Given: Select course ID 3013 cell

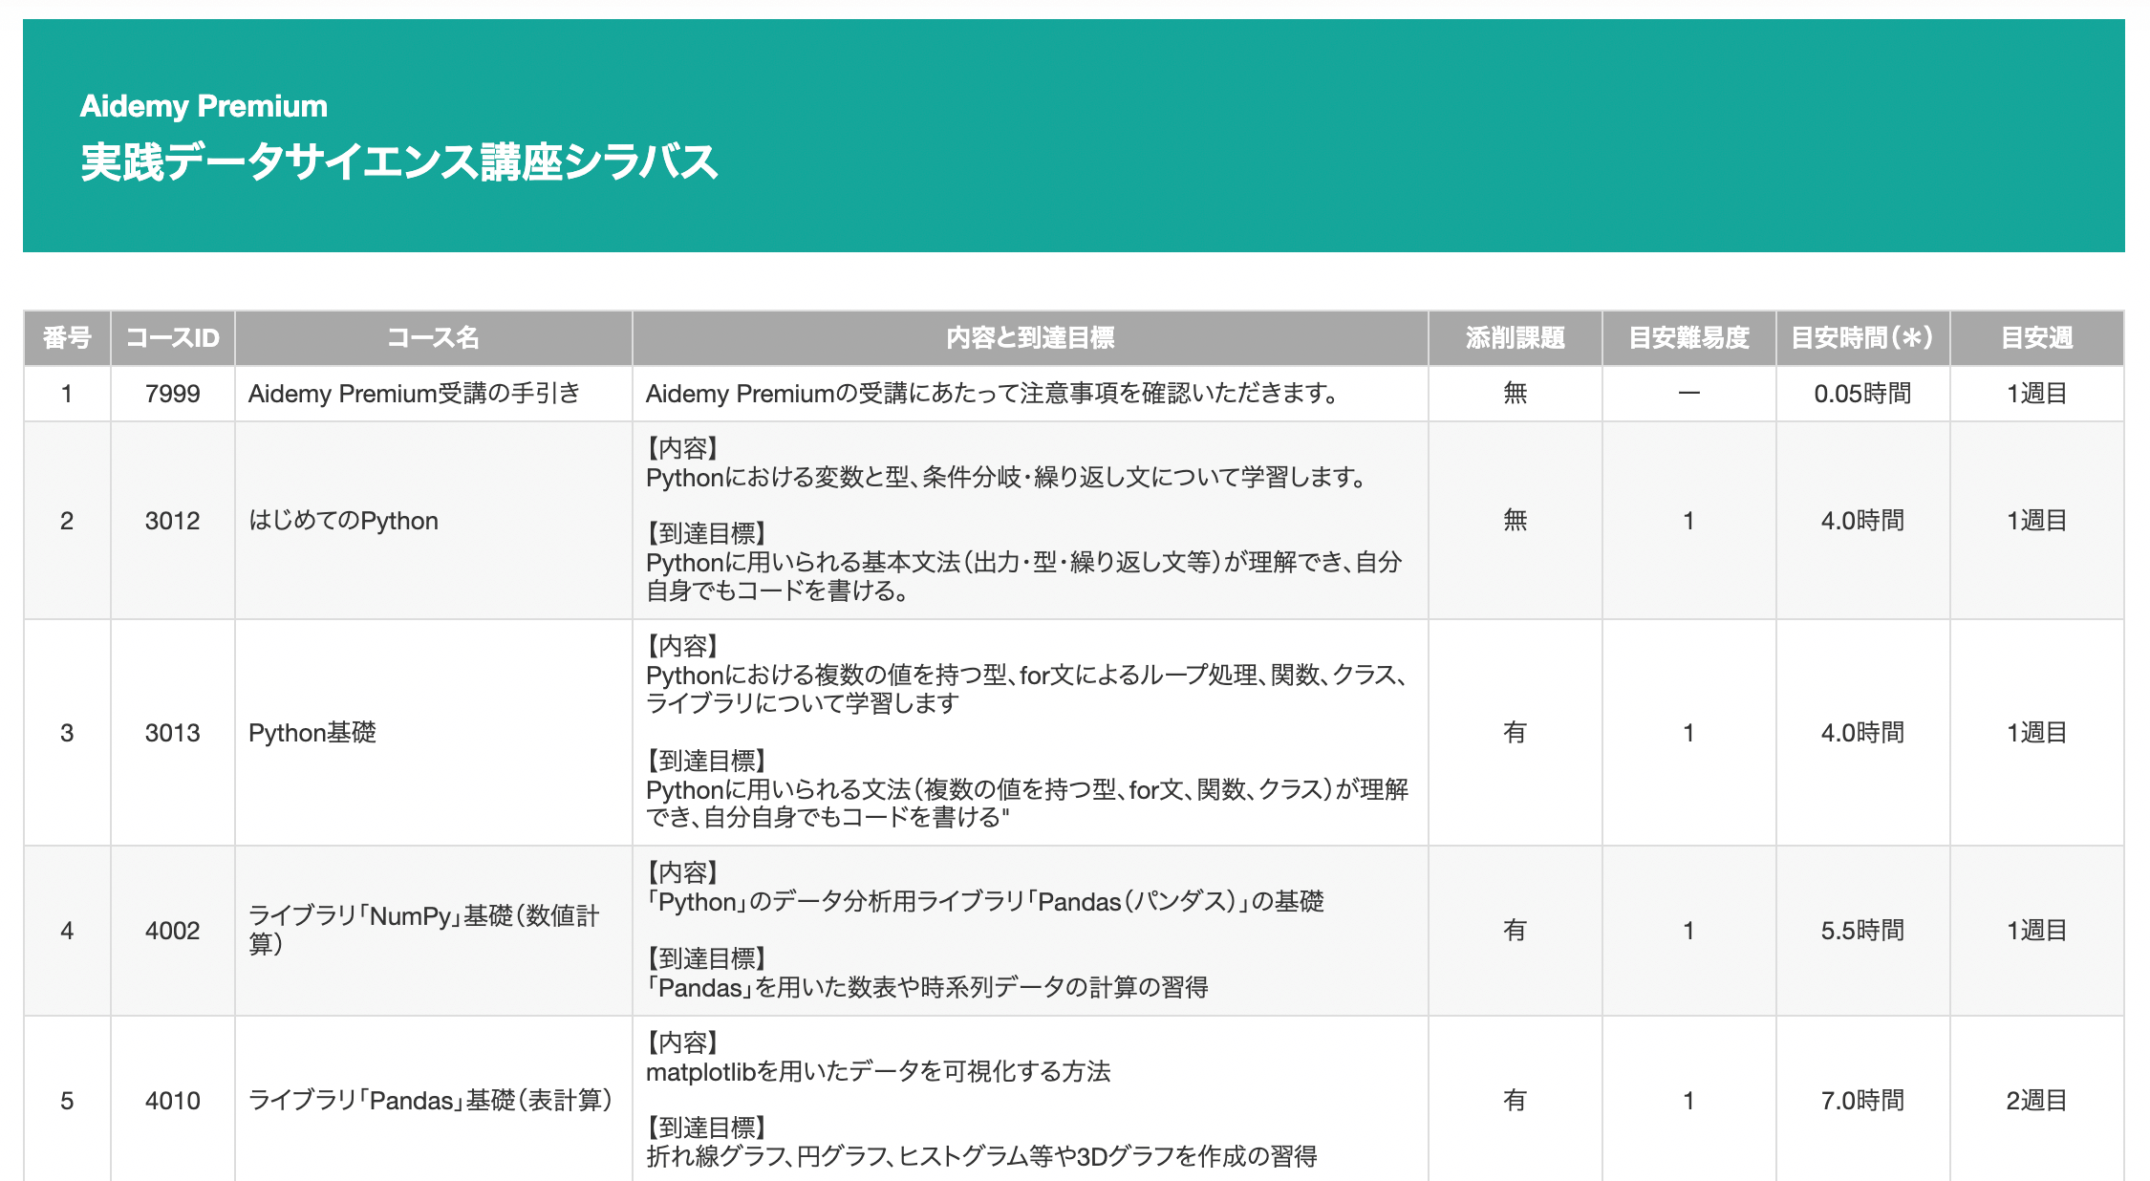Looking at the screenshot, I should coord(173,733).
